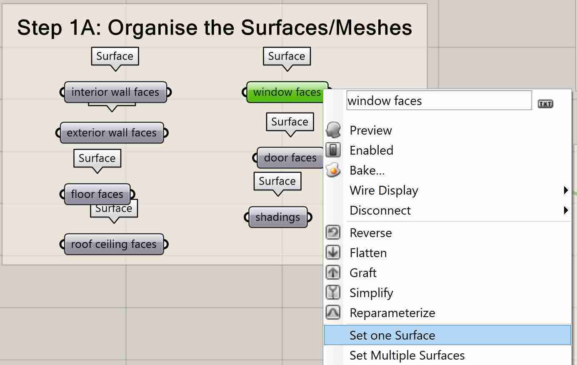Select the shadings parameter node

point(278,217)
